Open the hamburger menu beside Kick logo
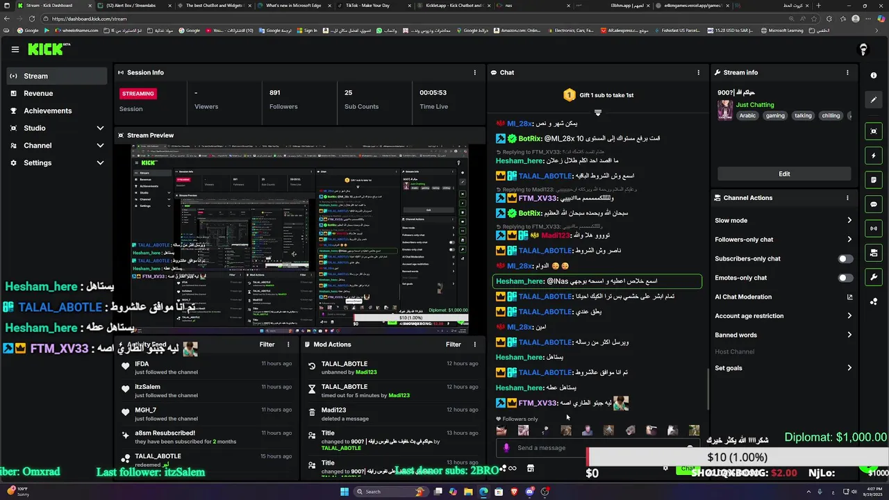 (x=15, y=49)
